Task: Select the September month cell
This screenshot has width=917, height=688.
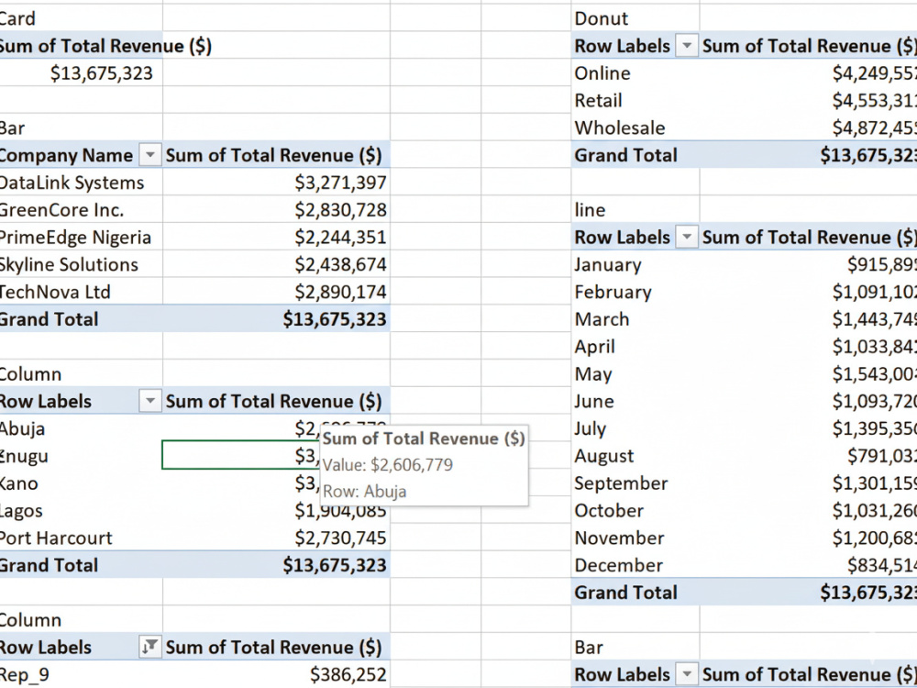Action: click(x=635, y=483)
